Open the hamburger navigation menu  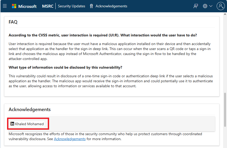pyautogui.click(x=5, y=6)
